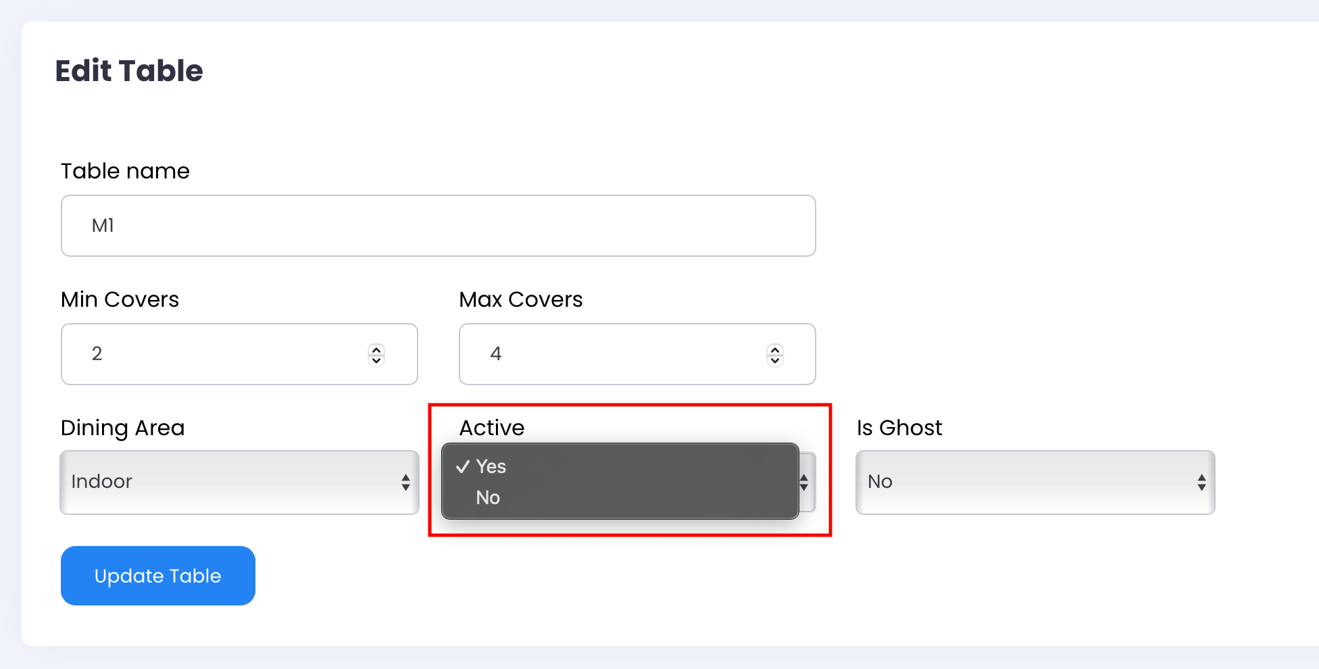Open the Is Ghost dropdown
Screen dimensions: 1319x669
pos(1027,482)
